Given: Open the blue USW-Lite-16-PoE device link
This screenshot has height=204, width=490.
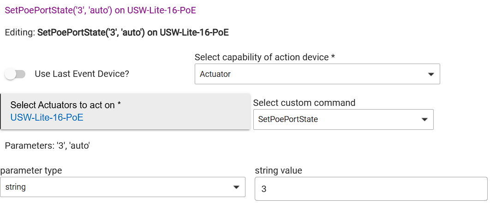Looking at the screenshot, I should coord(47,117).
